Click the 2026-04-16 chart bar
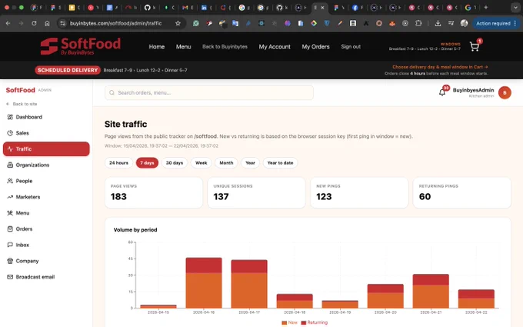 [x=204, y=282]
